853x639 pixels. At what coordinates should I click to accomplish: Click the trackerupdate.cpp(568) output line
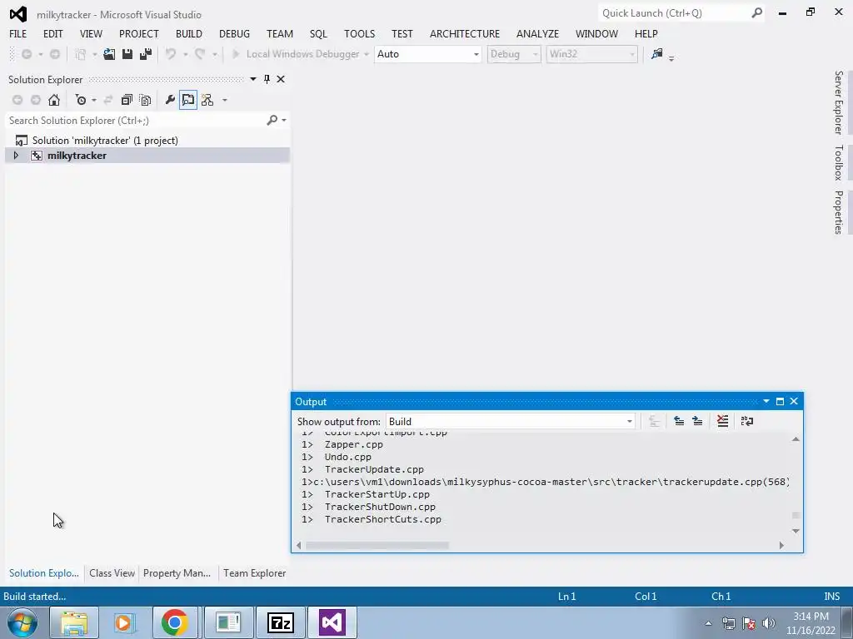(545, 482)
